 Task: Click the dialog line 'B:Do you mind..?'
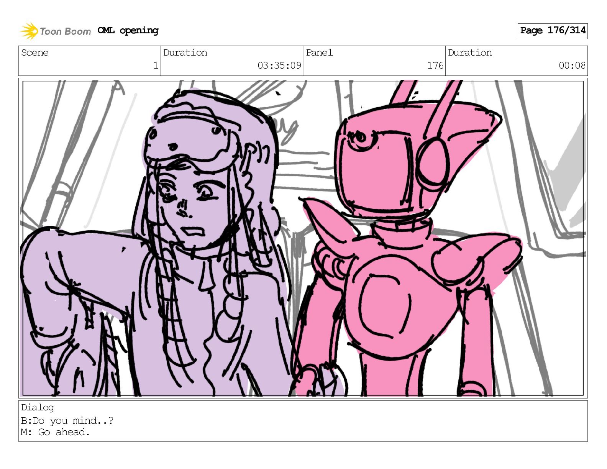(67, 421)
